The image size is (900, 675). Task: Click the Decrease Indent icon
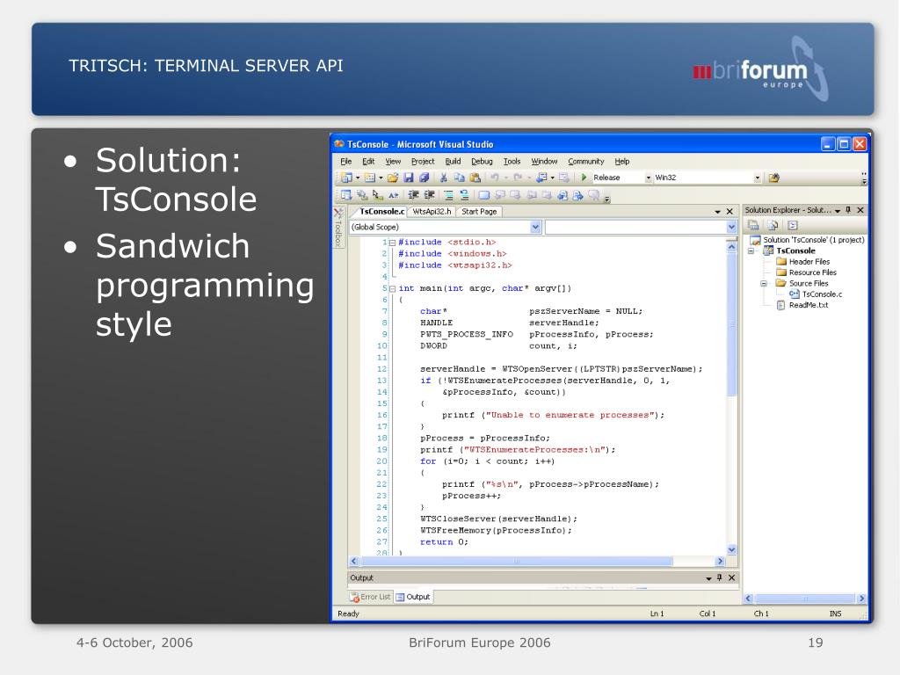[413, 196]
